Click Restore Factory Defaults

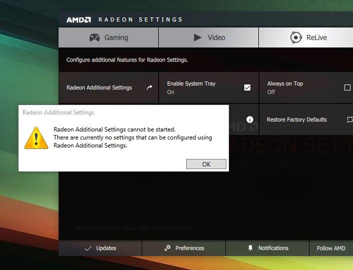click(x=306, y=119)
